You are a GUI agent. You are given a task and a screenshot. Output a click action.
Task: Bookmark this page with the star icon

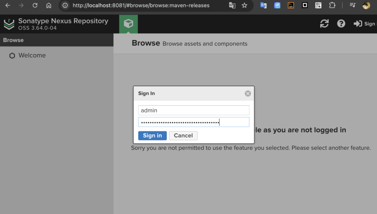point(244,6)
